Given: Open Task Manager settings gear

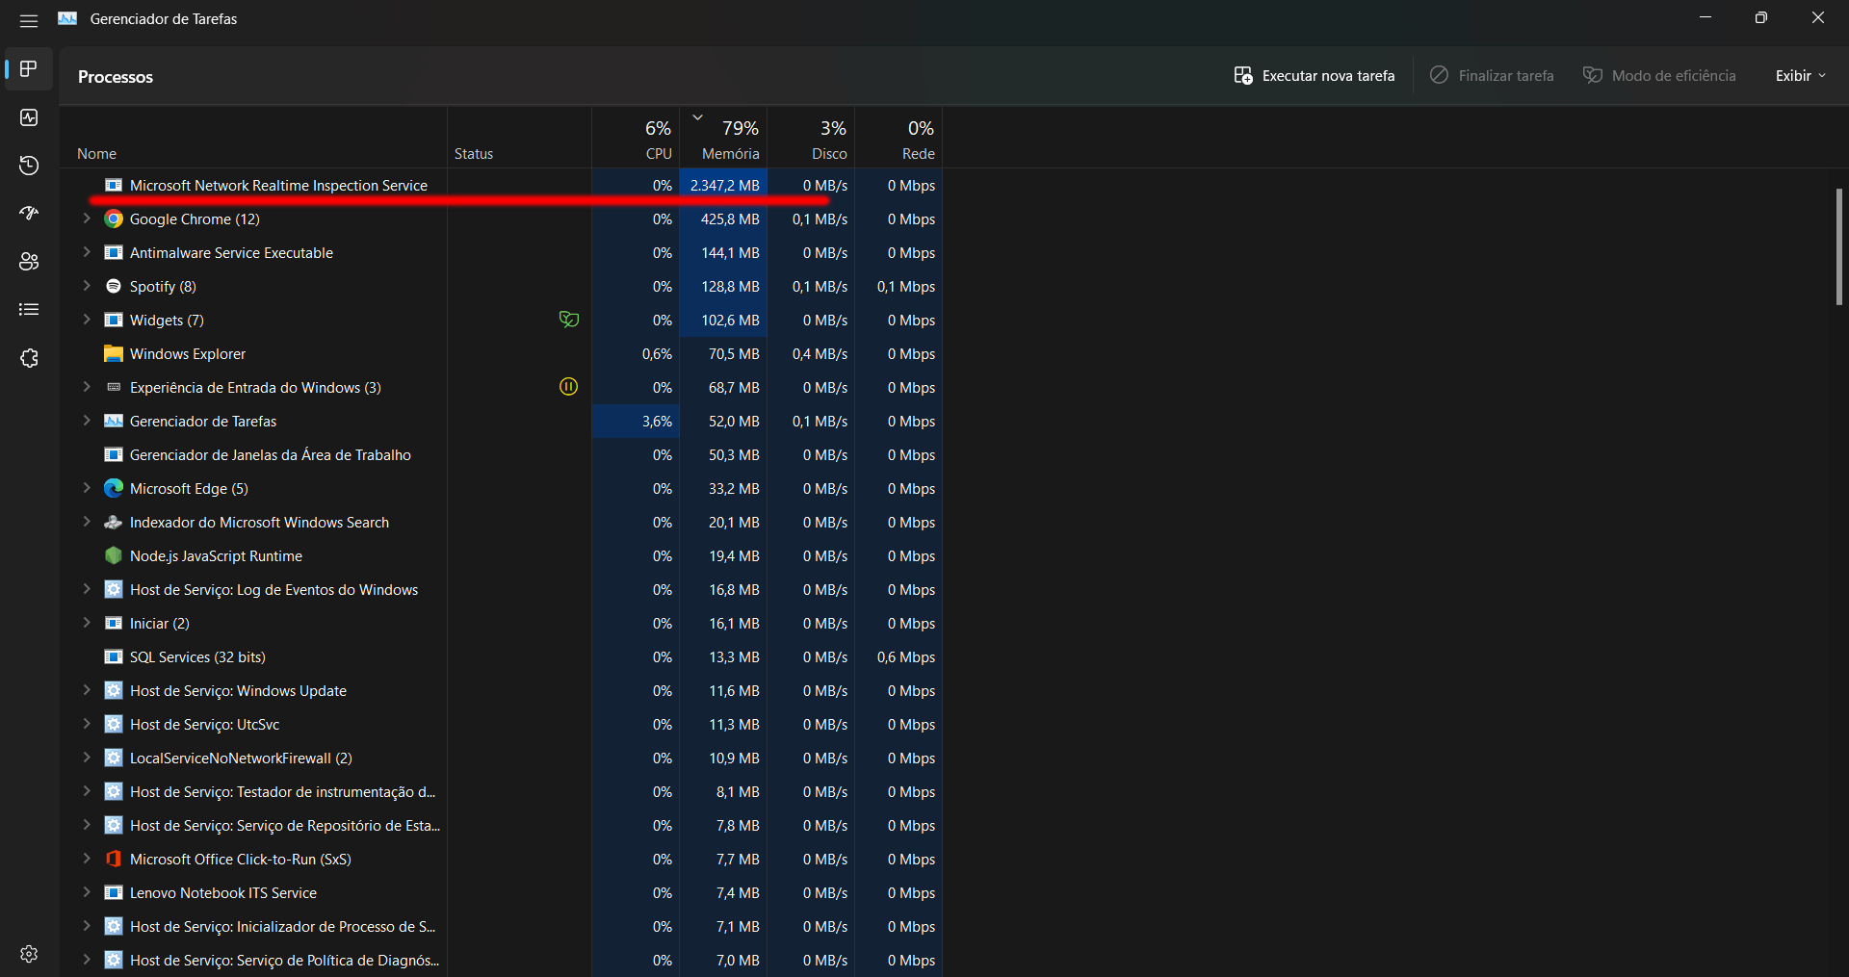Looking at the screenshot, I should pos(29,954).
